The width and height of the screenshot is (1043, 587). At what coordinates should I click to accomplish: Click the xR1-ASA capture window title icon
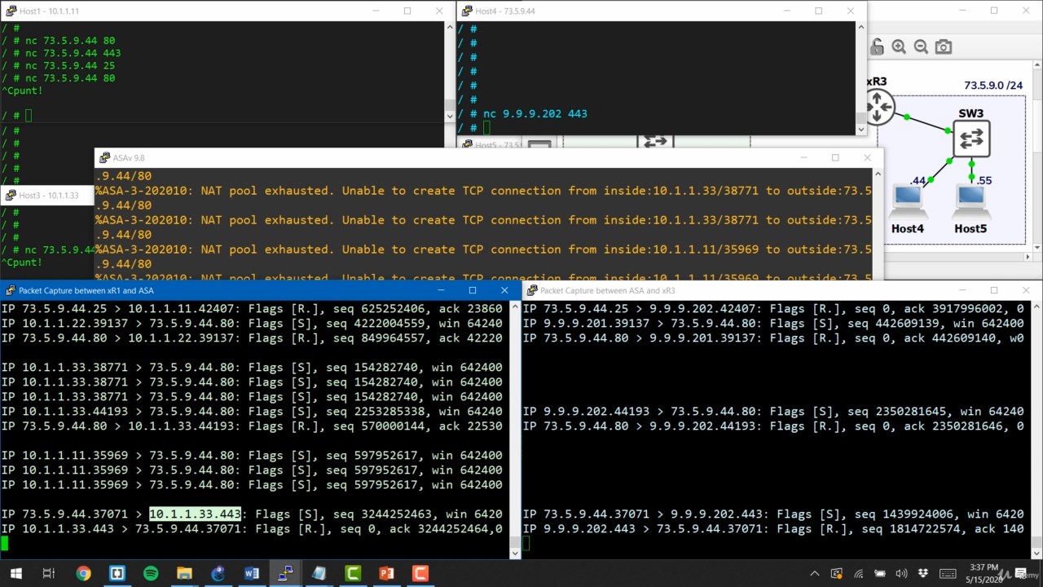coord(11,290)
